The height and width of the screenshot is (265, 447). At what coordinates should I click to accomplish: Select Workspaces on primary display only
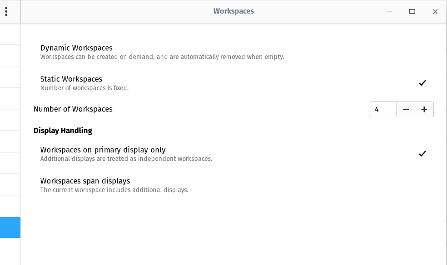(103, 150)
